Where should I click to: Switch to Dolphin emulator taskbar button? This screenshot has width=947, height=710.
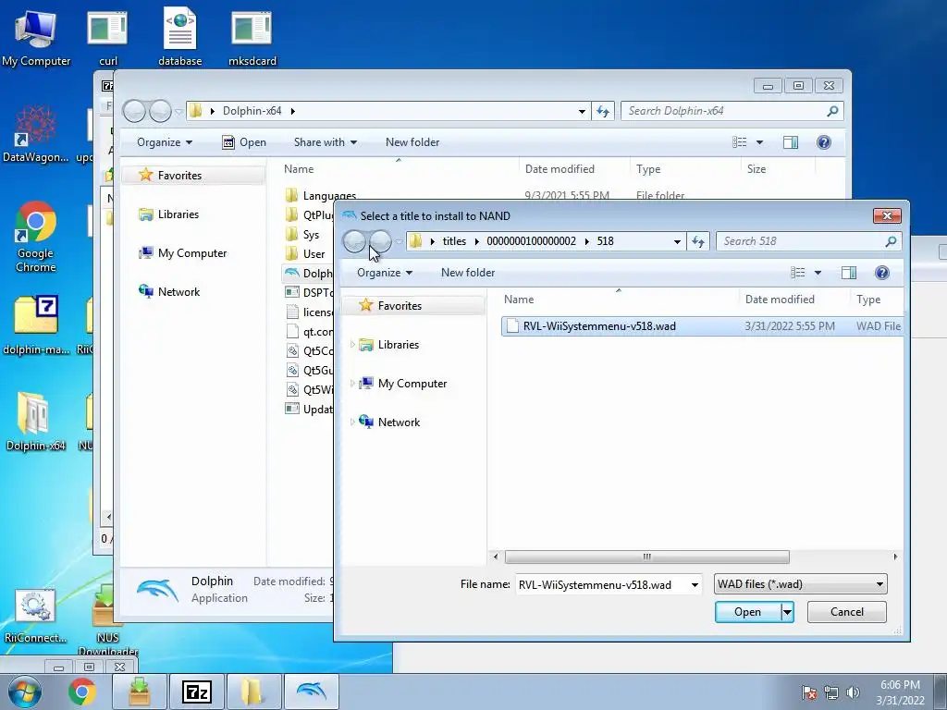tap(311, 692)
